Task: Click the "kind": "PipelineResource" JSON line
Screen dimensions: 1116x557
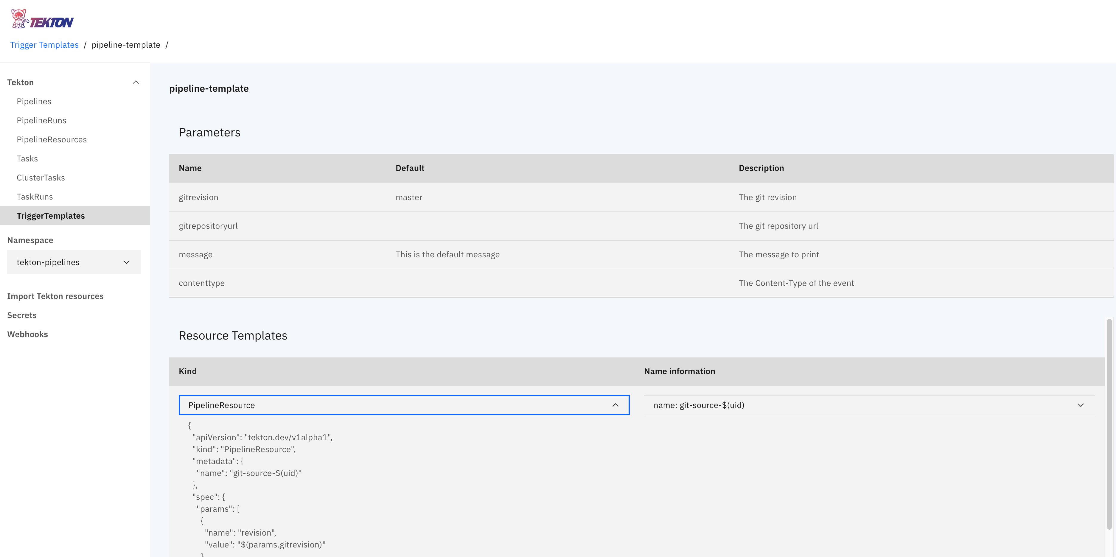Action: pyautogui.click(x=244, y=449)
